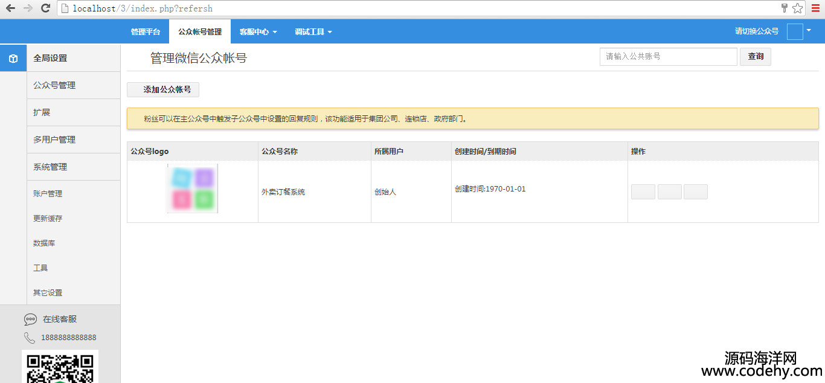Expand the 调试工具 dropdown menu
The width and height of the screenshot is (825, 383).
coord(313,32)
